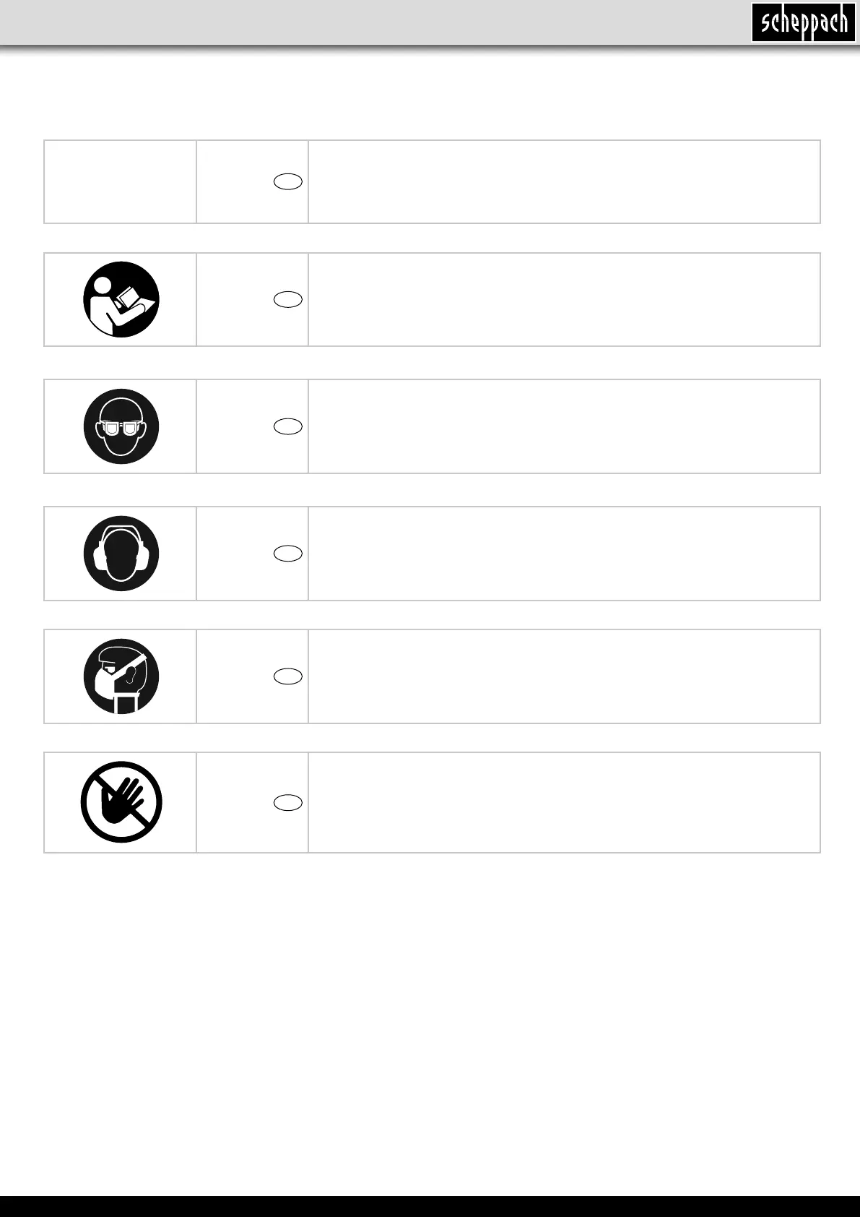Click the empty symbol cell in the top row

(121, 182)
